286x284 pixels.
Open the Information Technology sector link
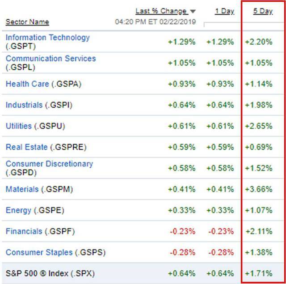47,38
